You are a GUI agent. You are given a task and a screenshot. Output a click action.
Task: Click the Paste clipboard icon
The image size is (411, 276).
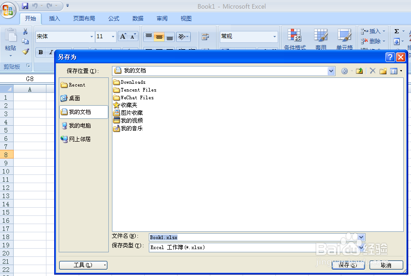[x=11, y=36]
